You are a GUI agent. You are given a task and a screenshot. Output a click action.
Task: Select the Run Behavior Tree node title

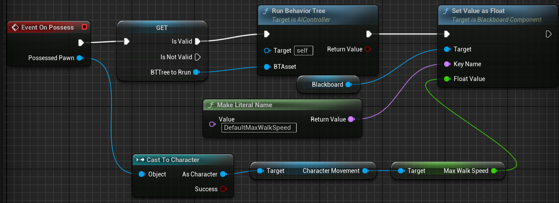pos(298,11)
